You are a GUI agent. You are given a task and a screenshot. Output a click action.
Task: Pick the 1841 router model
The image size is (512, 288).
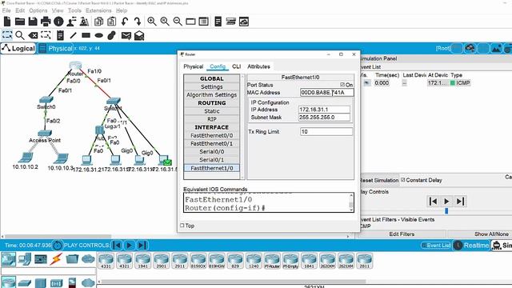point(309,261)
